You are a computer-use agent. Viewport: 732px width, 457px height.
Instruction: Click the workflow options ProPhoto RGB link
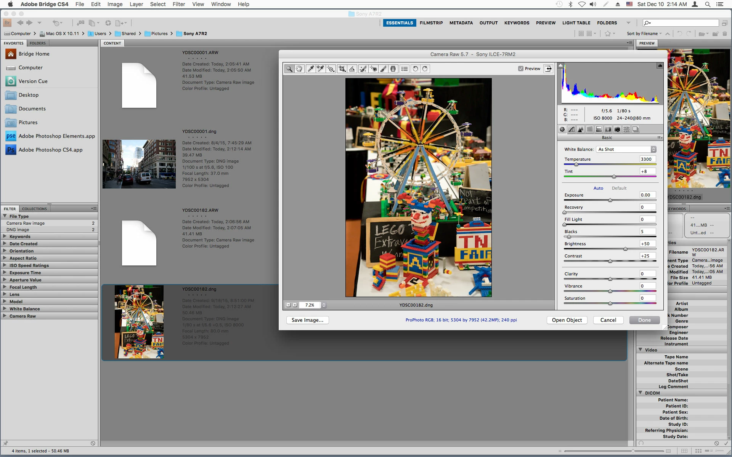point(461,320)
